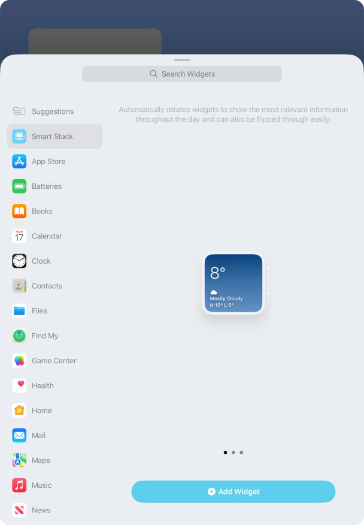
Task: Select the Game Center label
Action: [54, 361]
